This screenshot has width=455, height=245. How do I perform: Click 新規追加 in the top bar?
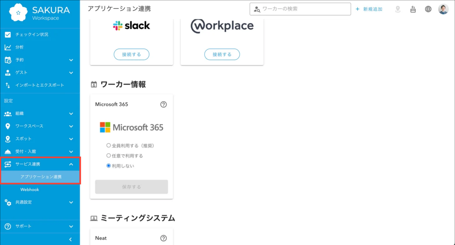coord(369,9)
